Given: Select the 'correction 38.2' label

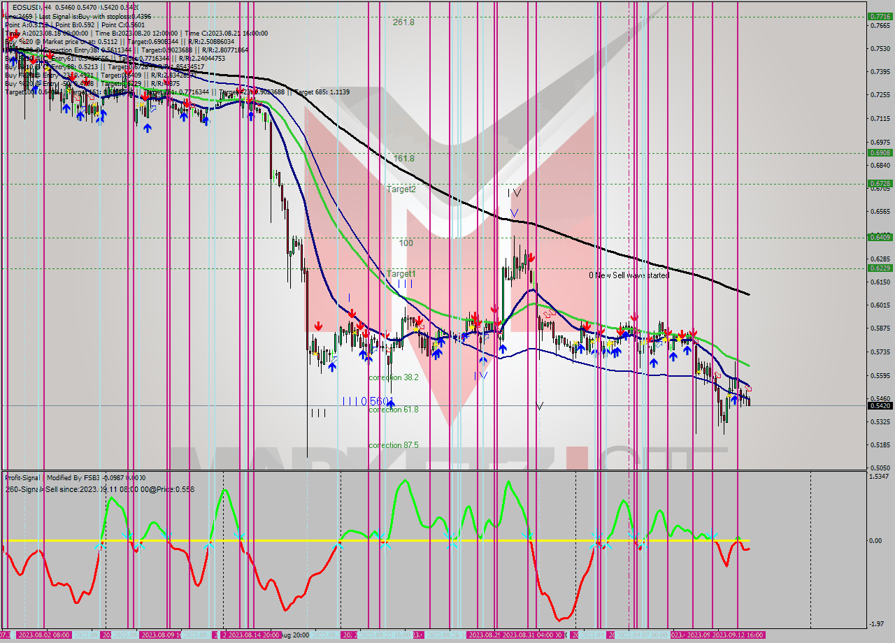Looking at the screenshot, I should [x=394, y=377].
